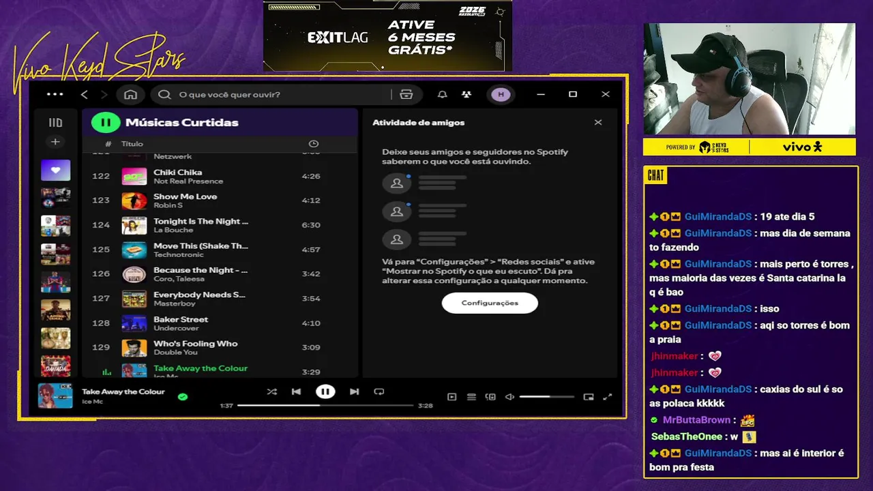Open the artist link 'Robin S'
873x491 pixels.
168,205
